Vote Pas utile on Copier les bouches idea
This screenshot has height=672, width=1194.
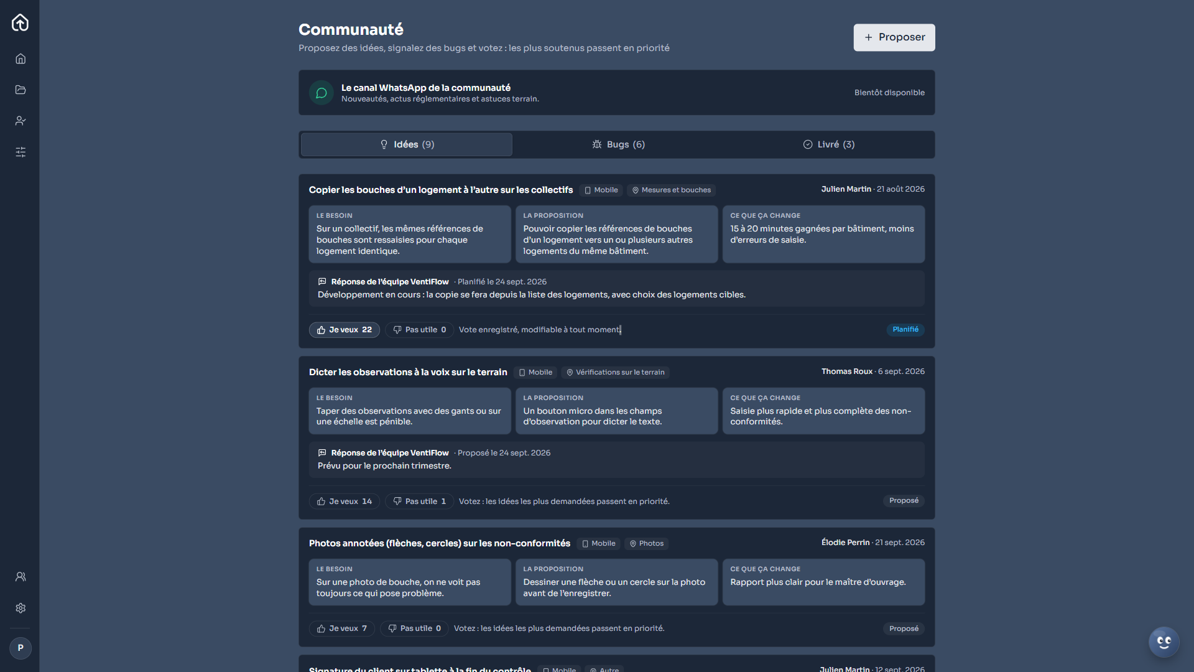420,330
